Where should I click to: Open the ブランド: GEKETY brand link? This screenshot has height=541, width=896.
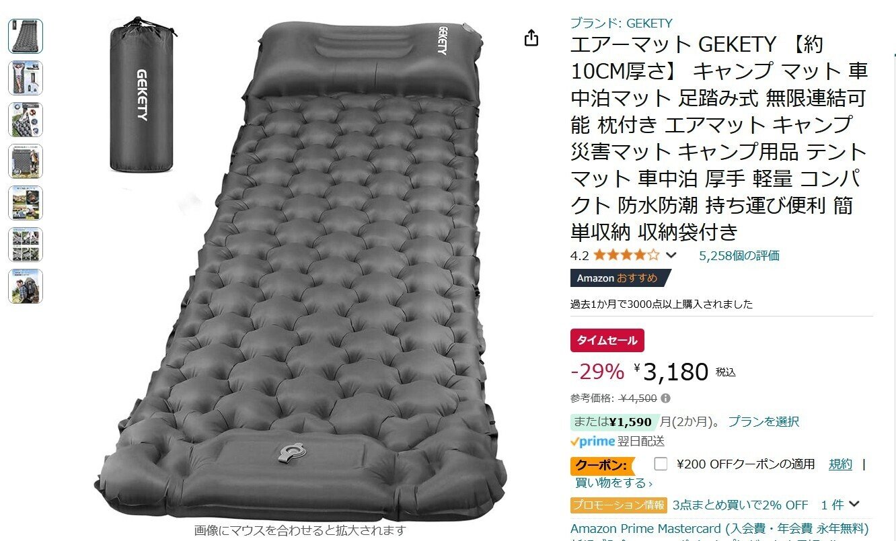coord(621,23)
